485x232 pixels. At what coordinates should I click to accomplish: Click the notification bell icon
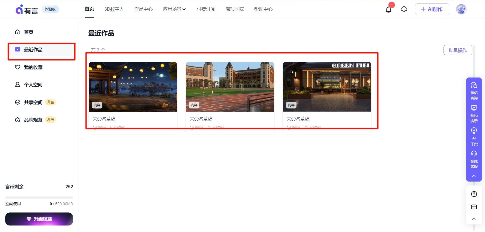[x=388, y=10]
